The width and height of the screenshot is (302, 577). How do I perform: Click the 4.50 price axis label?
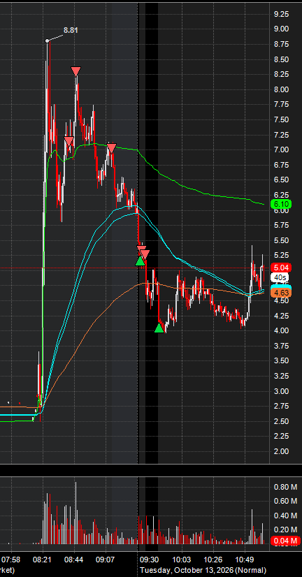tap(281, 300)
